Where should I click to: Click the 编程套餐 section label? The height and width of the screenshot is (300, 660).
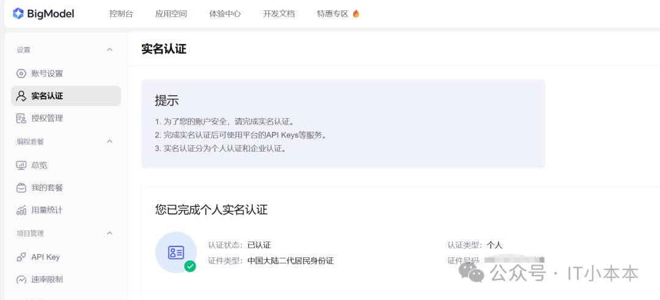tap(31, 141)
